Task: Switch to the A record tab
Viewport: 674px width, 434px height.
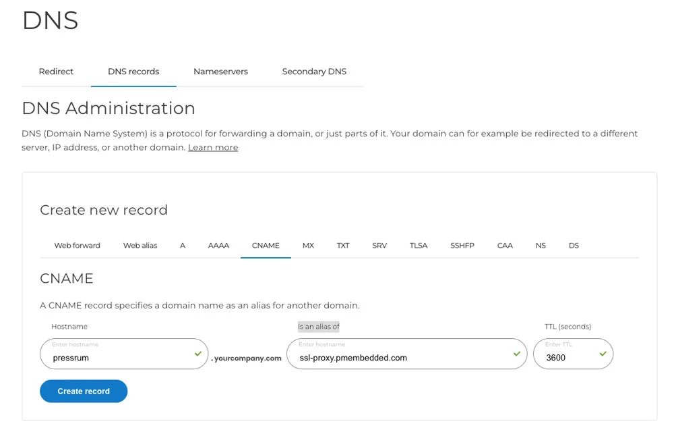Action: point(183,246)
